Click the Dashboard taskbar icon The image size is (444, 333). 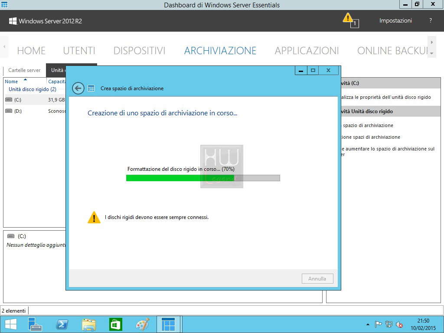pos(169,324)
